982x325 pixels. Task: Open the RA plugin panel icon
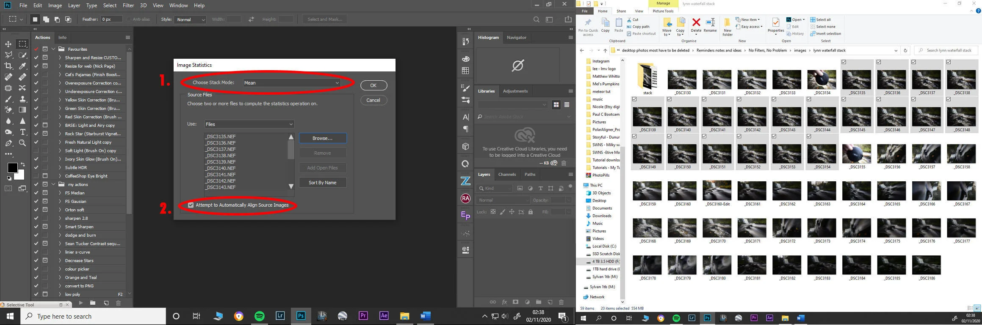pos(465,198)
